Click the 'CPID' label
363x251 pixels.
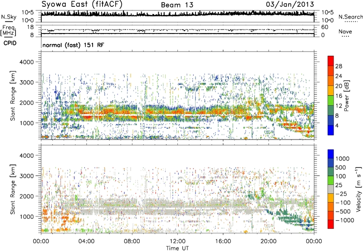click(10, 43)
